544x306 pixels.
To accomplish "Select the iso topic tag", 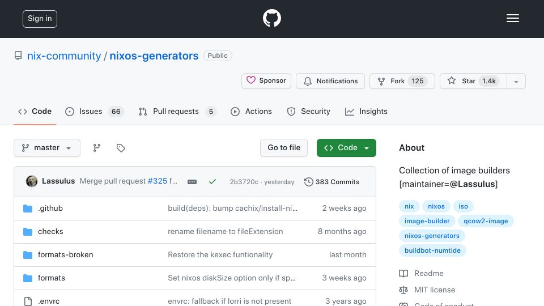I will pos(463,206).
